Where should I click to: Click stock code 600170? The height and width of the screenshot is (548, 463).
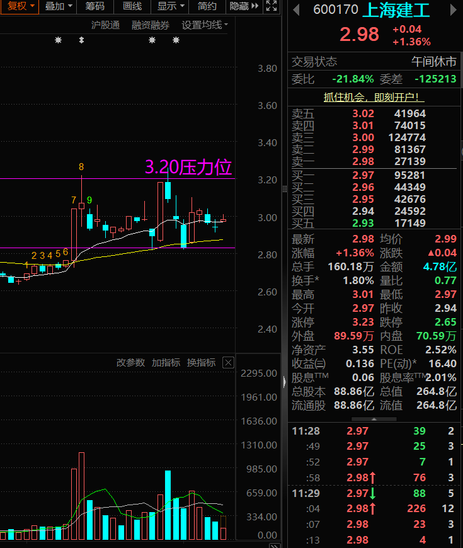pos(336,10)
